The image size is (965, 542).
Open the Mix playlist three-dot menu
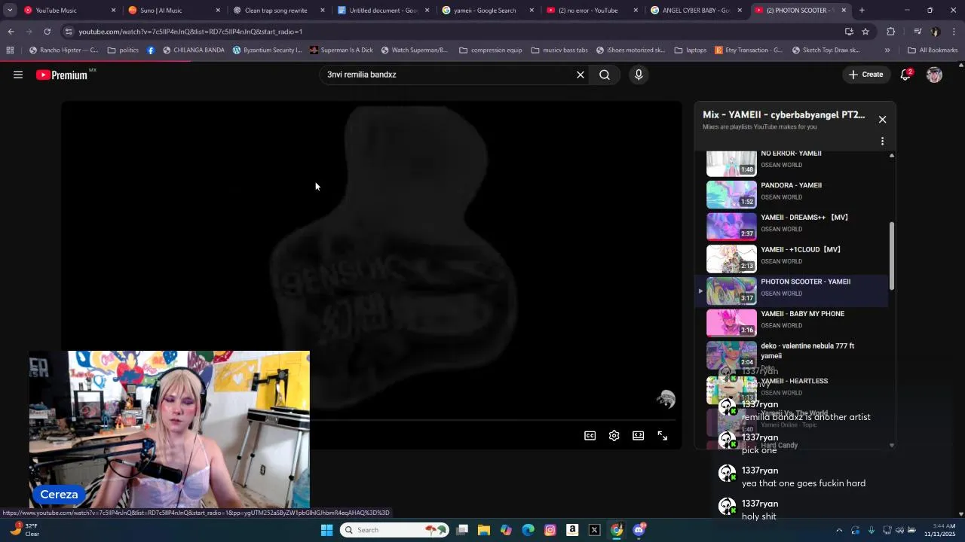pyautogui.click(x=882, y=142)
